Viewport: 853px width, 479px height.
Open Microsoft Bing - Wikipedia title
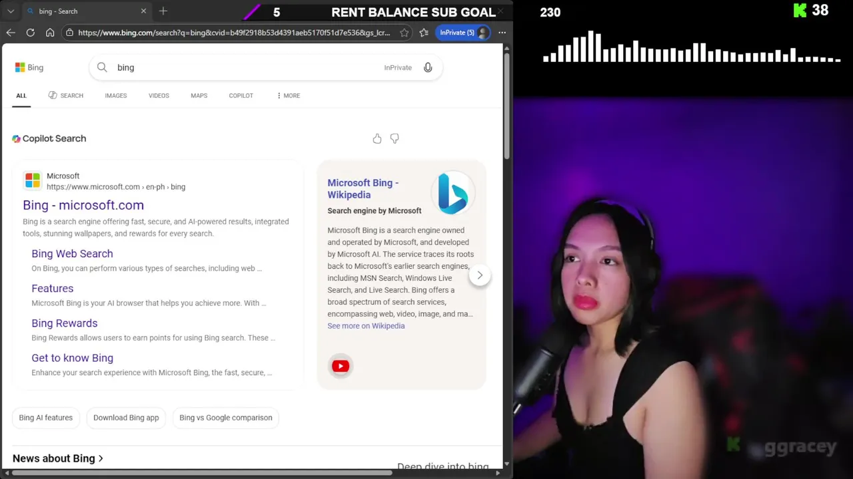[x=363, y=189]
